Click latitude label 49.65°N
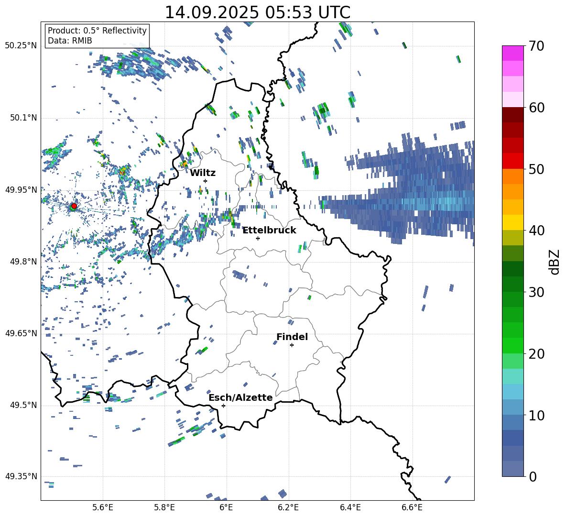This screenshot has width=566, height=517. coord(21,333)
